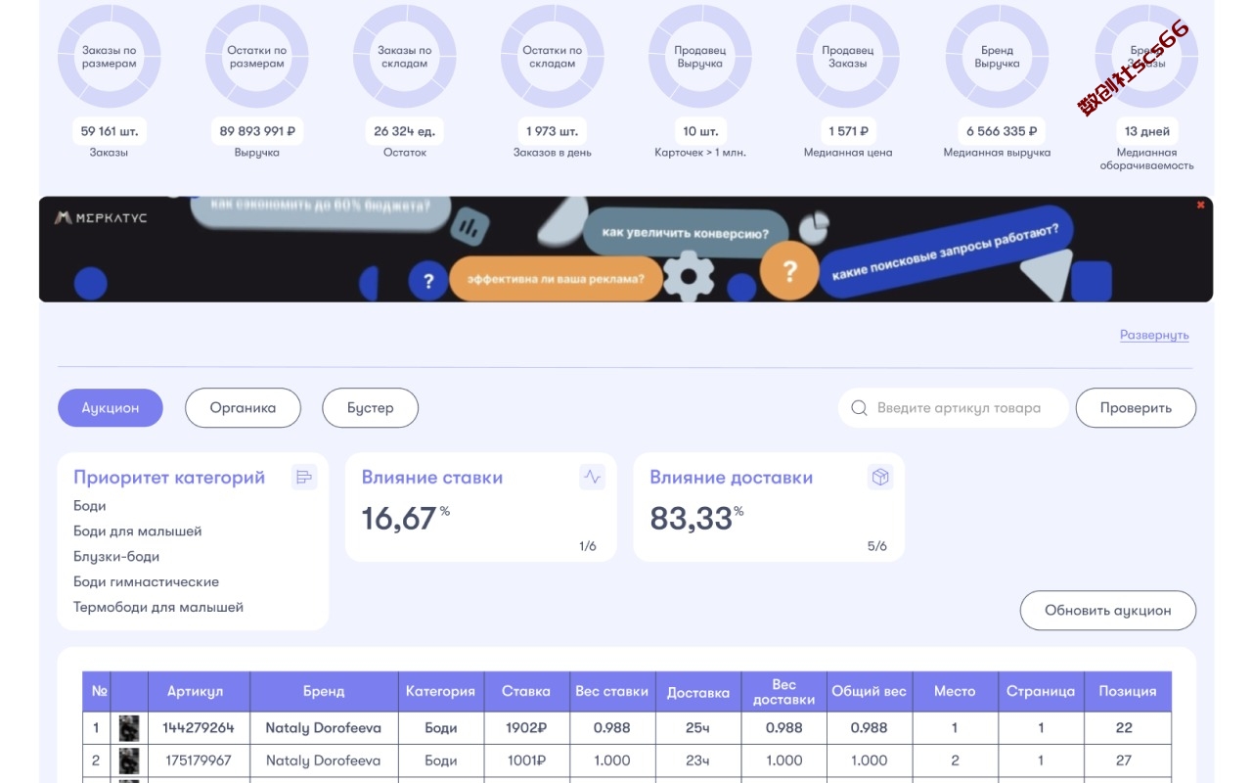Click the Меркатус logo on the banner
This screenshot has width=1252, height=783.
101,217
